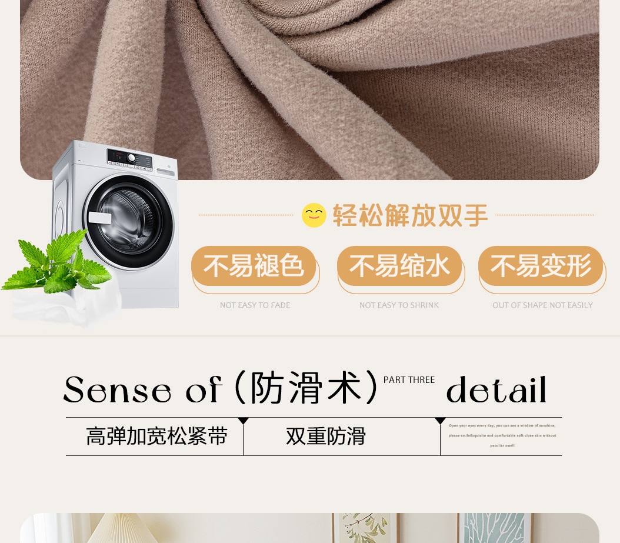The image size is (620, 543).
Task: Click the NOT EASY TO SHRINK caption
Action: [x=399, y=305]
